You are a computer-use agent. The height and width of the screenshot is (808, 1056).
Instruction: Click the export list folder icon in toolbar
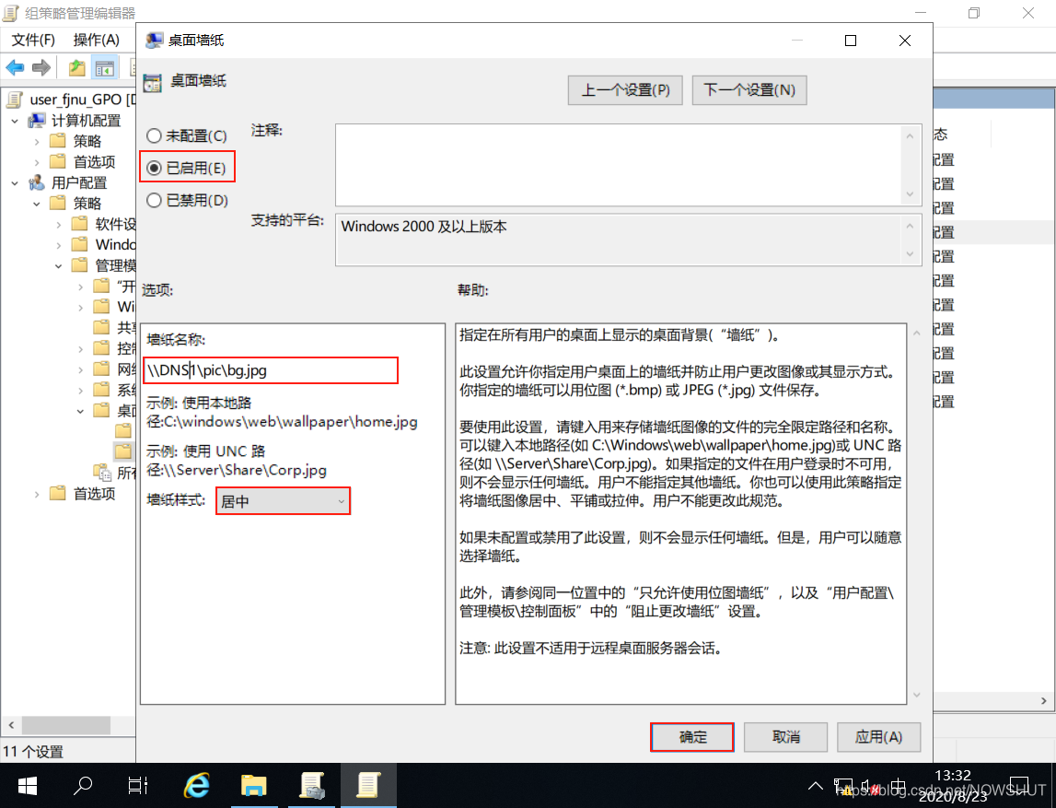tap(77, 67)
